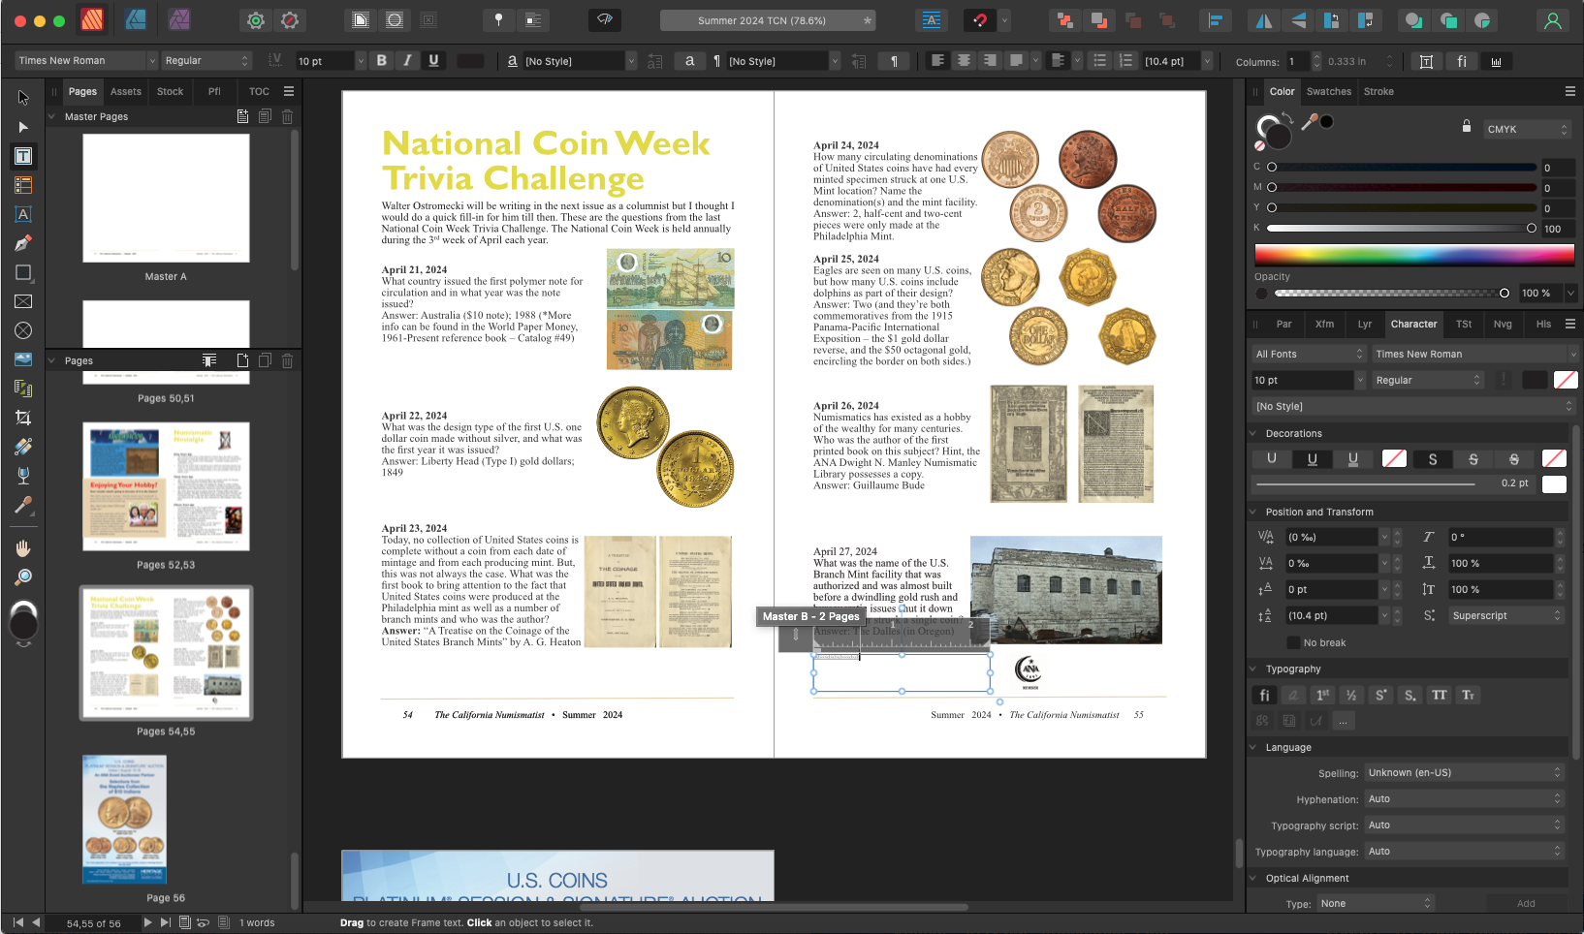Switch to Designer persona
This screenshot has height=934, width=1584.
click(x=136, y=19)
